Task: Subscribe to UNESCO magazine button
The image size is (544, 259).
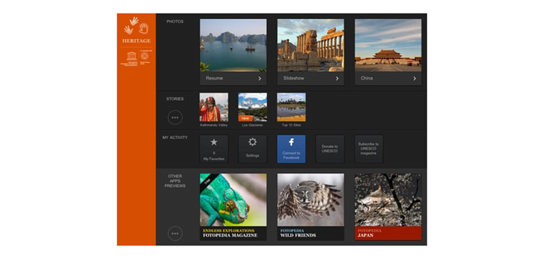Action: tap(368, 149)
